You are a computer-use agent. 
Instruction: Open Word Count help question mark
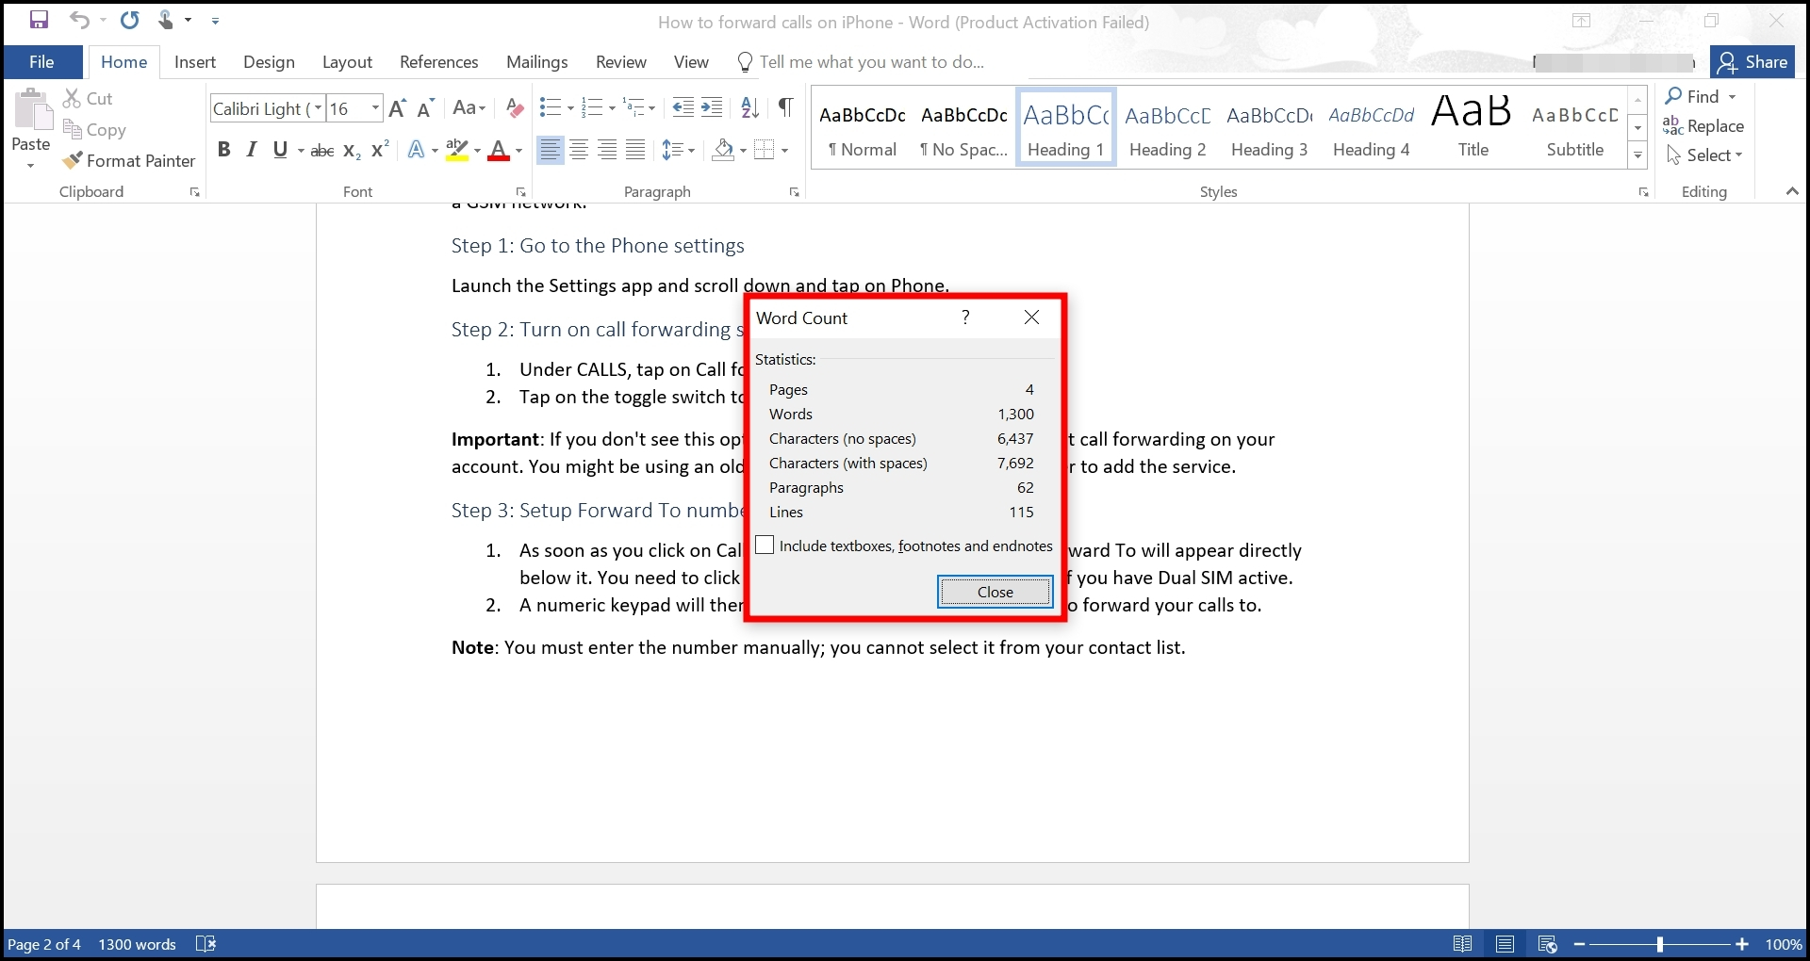965,318
